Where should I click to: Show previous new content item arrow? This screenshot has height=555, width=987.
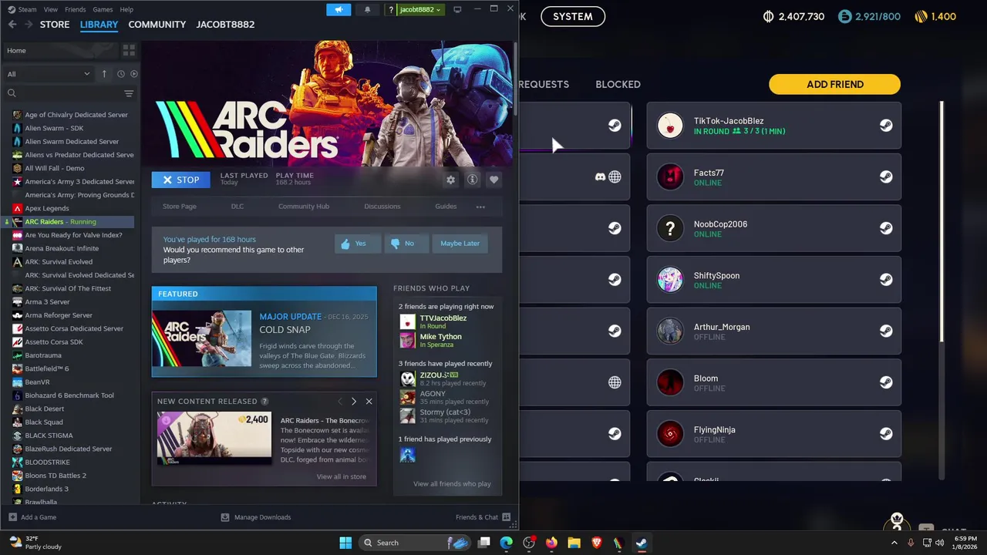tap(339, 401)
